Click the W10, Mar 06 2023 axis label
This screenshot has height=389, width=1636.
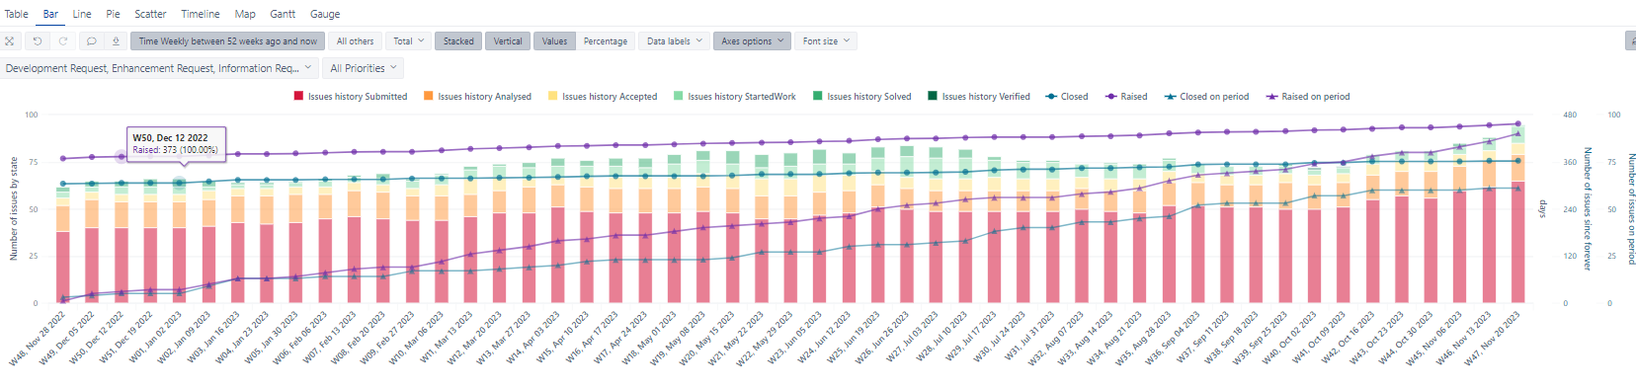(416, 339)
